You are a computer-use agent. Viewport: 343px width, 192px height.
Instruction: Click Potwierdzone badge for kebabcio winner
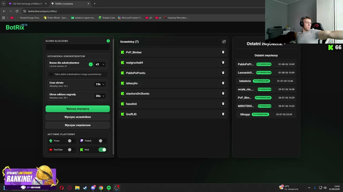click(x=261, y=81)
